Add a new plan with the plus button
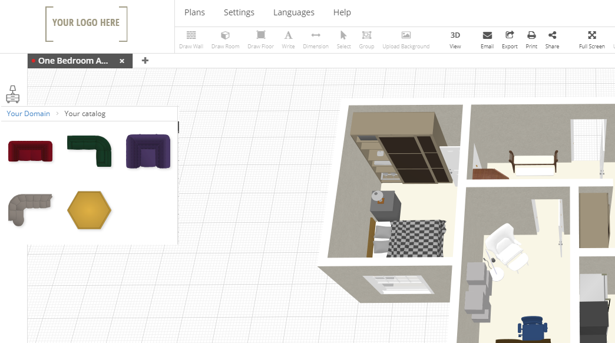This screenshot has height=343, width=615. [x=145, y=61]
